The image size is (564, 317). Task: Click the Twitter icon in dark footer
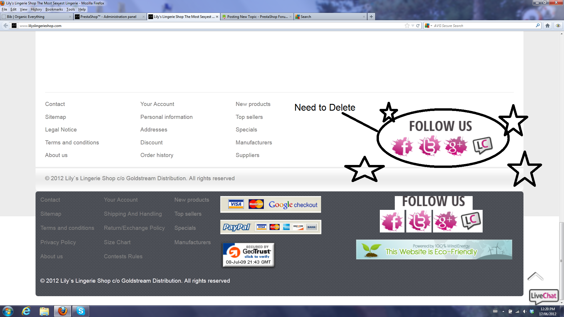(419, 221)
